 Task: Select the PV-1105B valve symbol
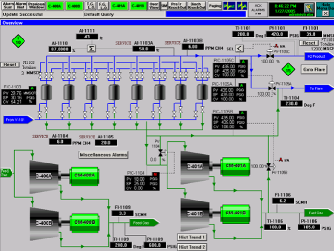[x=269, y=165]
